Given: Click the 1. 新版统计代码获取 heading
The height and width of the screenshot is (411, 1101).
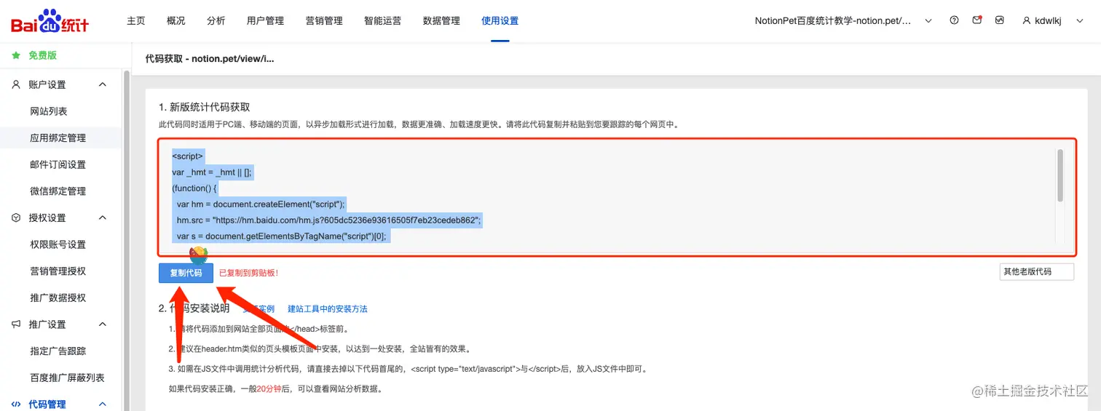Looking at the screenshot, I should click(205, 107).
